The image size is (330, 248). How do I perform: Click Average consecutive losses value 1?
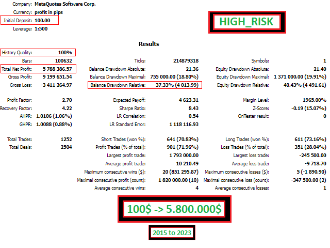pyautogui.click(x=324, y=188)
